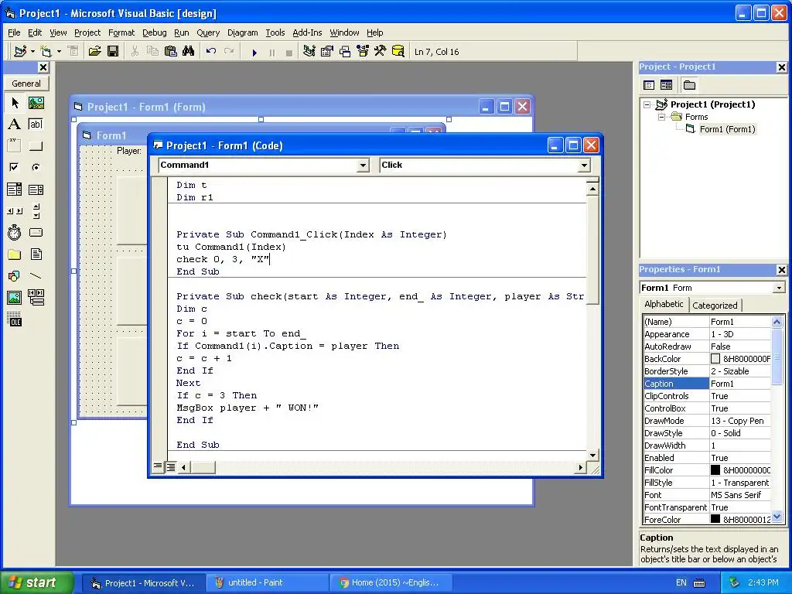792x594 pixels.
Task: Select the ComboBox tool in toolbox
Action: coord(15,189)
